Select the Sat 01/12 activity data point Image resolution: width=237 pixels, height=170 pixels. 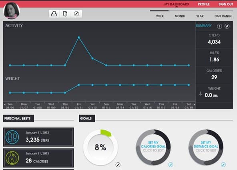92,58
